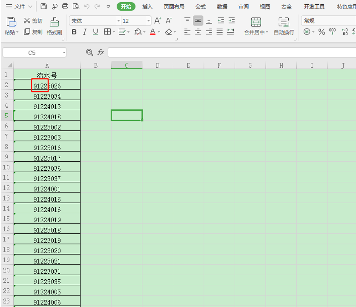Viewport: 356px width, 307px height.
Task: Click the Print icon
Action: click(65, 6)
